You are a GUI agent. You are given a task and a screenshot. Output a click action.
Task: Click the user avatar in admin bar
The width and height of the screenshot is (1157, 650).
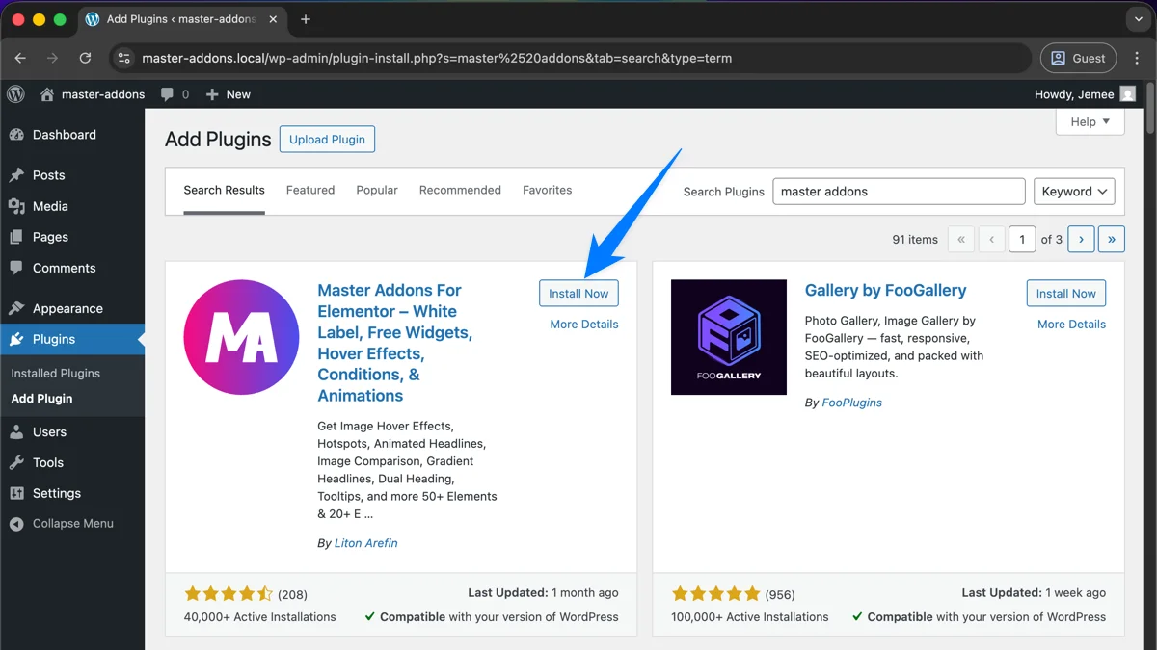point(1128,94)
